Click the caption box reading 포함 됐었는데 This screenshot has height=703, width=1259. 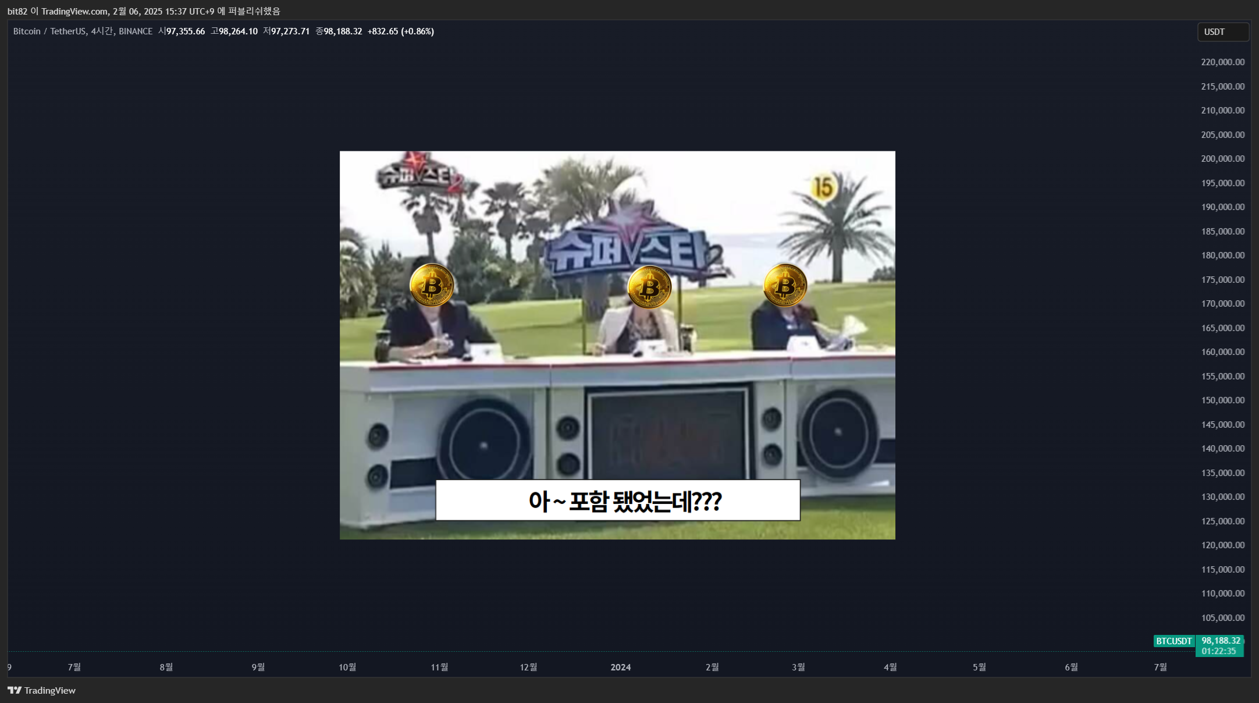click(618, 500)
